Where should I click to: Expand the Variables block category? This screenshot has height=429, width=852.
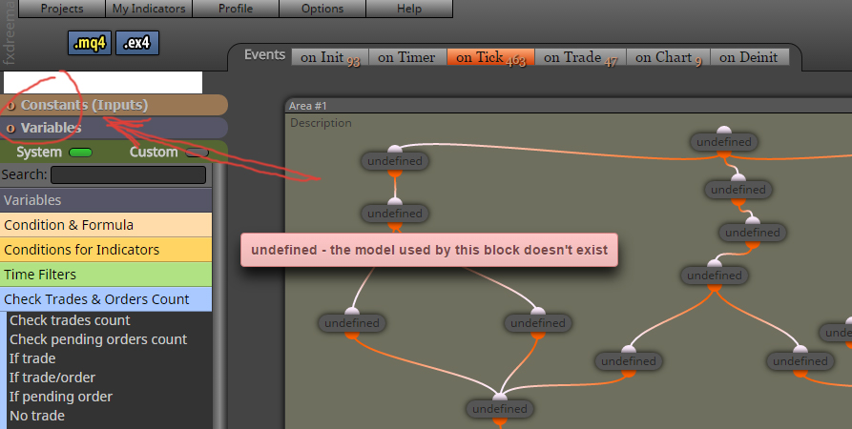[x=106, y=200]
